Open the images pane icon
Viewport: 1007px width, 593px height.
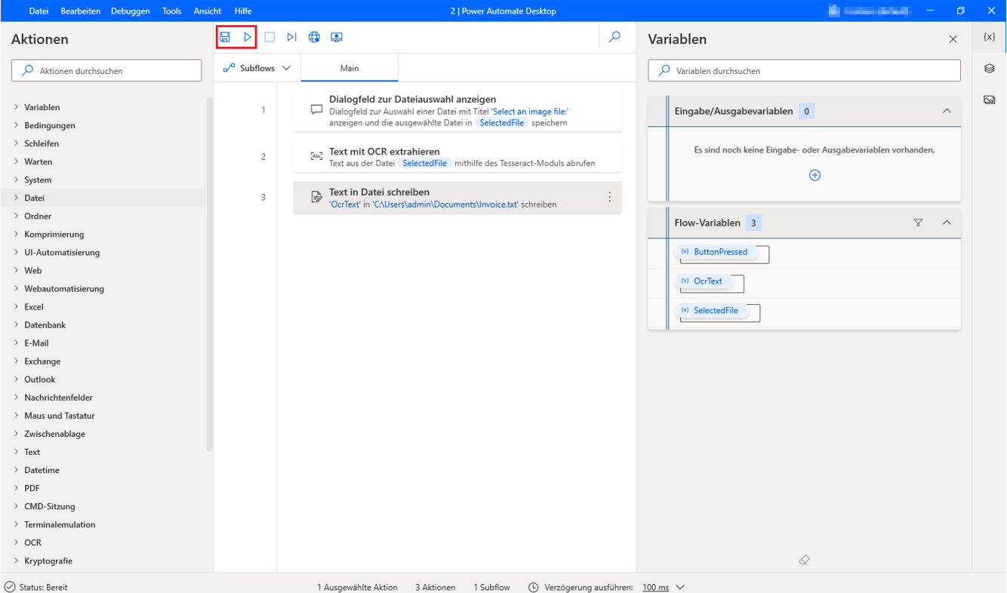pyautogui.click(x=990, y=100)
